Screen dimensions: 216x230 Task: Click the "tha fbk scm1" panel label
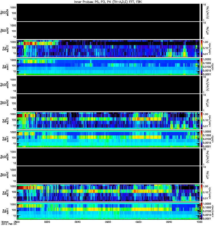point(5,67)
